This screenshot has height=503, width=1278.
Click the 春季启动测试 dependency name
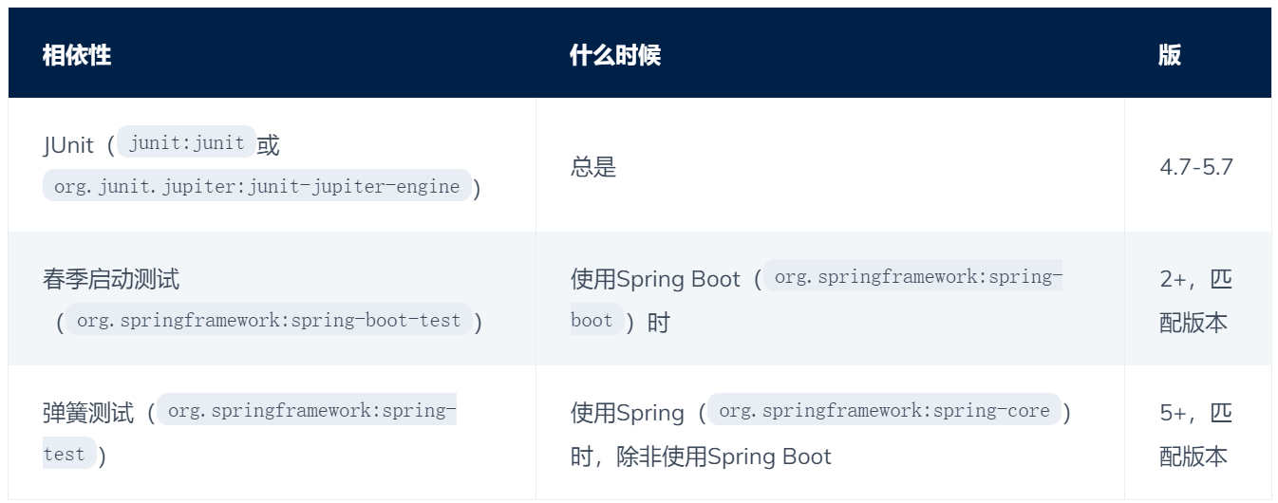click(111, 279)
